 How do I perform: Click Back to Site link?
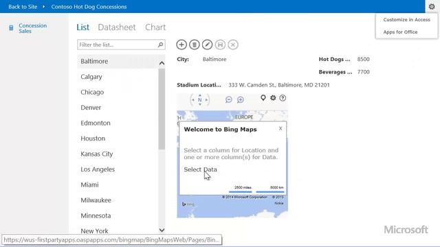pos(23,7)
